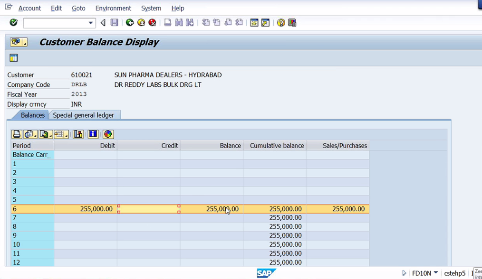482x279 pixels.
Task: Click the Period column header
Action: [32, 146]
